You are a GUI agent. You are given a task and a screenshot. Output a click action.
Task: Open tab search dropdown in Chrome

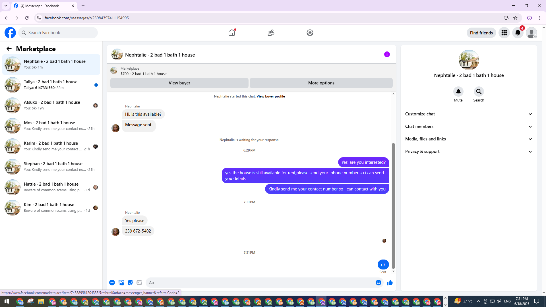pyautogui.click(x=6, y=6)
